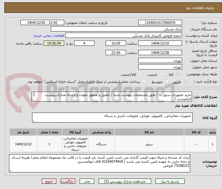Screen dimensions: 222x189
Task: Click the دستگاه unit cell
Action: coord(101,144)
